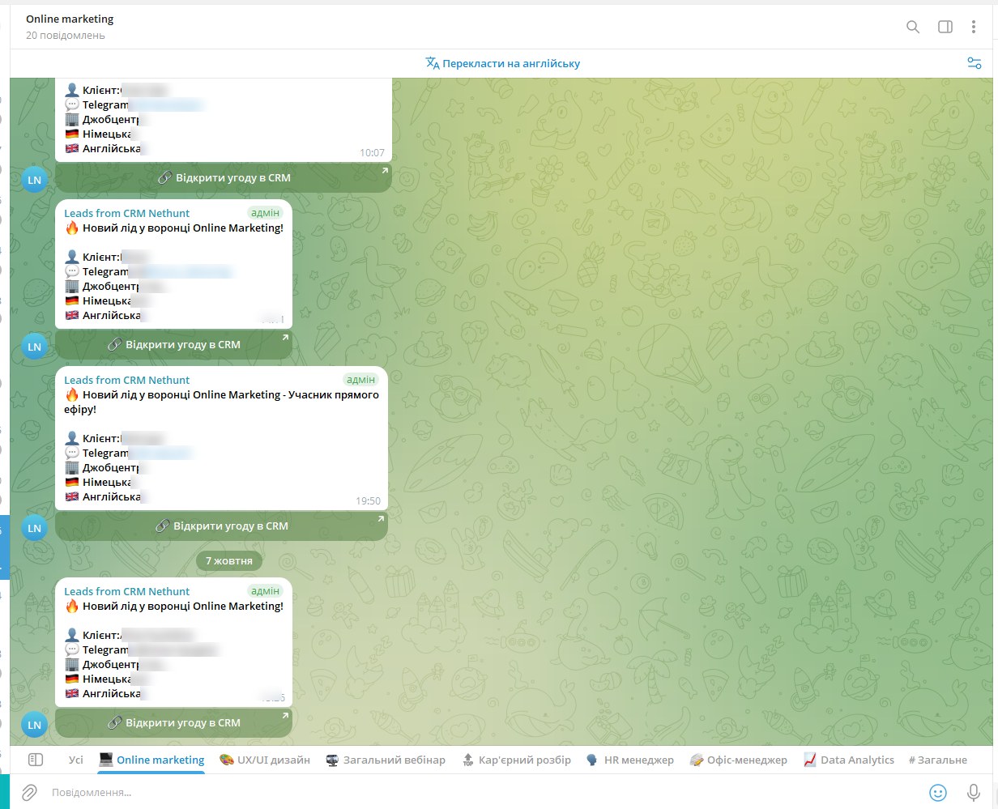Select the HR менеджер topic tab
This screenshot has width=998, height=809.
630,760
